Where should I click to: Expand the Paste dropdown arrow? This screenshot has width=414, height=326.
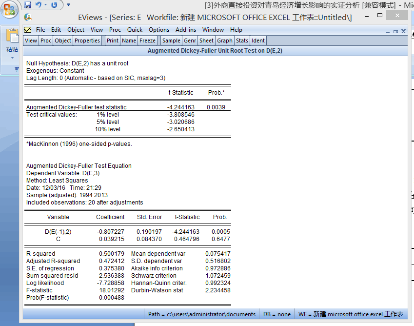[12, 58]
